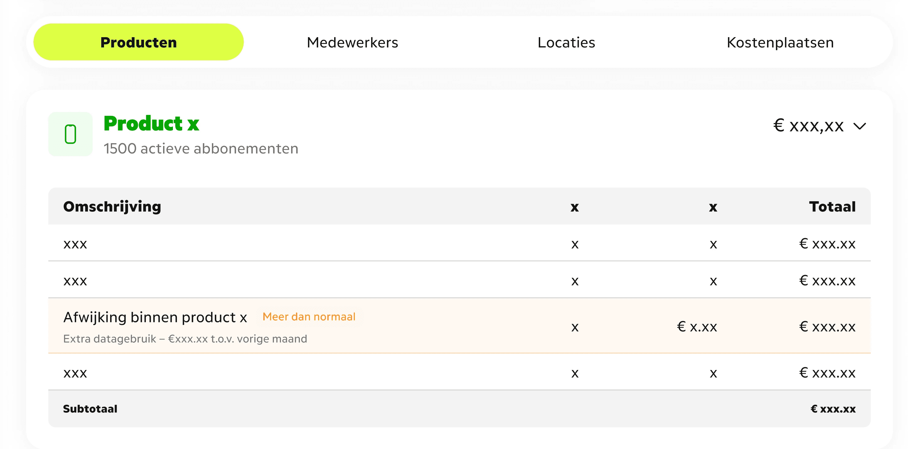This screenshot has height=449, width=908.
Task: Expand Product x with the chevron arrow
Action: (x=860, y=126)
